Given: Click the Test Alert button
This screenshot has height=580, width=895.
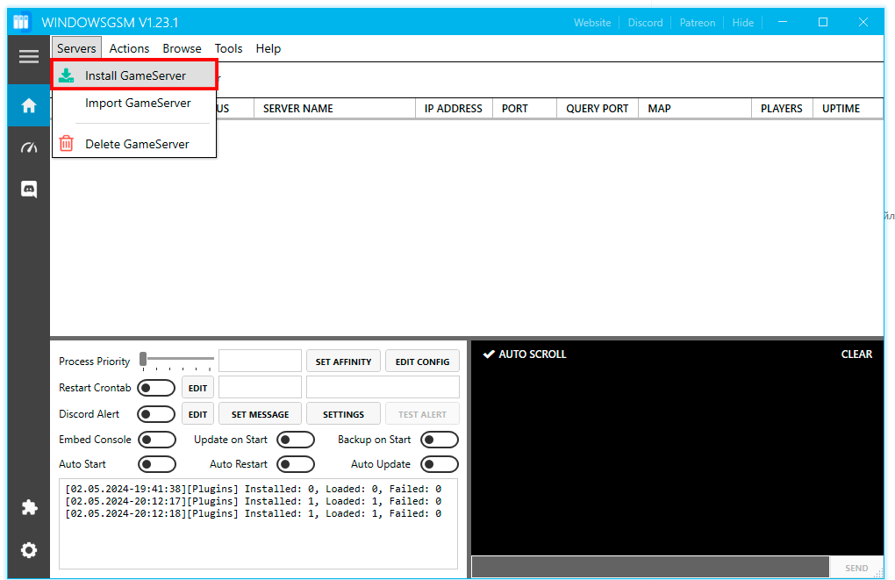Looking at the screenshot, I should pos(422,414).
